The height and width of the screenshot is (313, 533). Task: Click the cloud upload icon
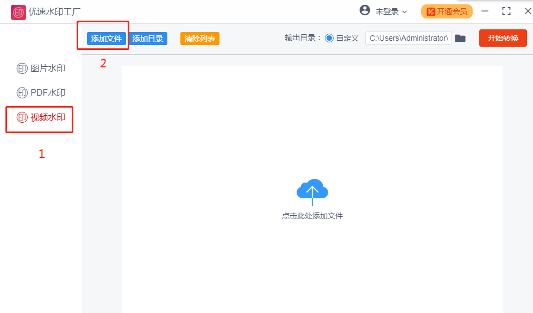pyautogui.click(x=312, y=191)
